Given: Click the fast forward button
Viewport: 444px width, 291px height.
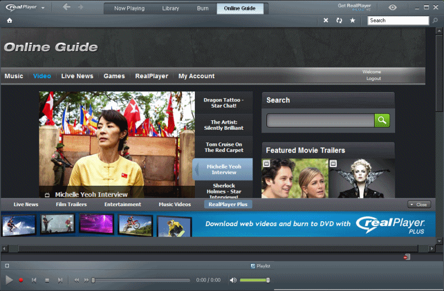Looking at the screenshot, I should [x=87, y=280].
